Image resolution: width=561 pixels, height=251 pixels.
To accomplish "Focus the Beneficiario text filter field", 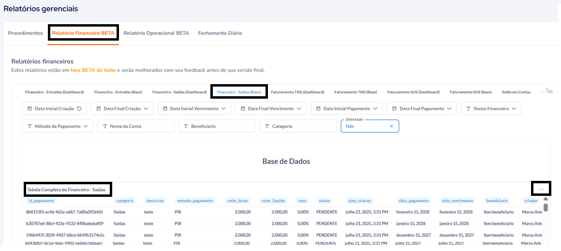I will [x=216, y=126].
